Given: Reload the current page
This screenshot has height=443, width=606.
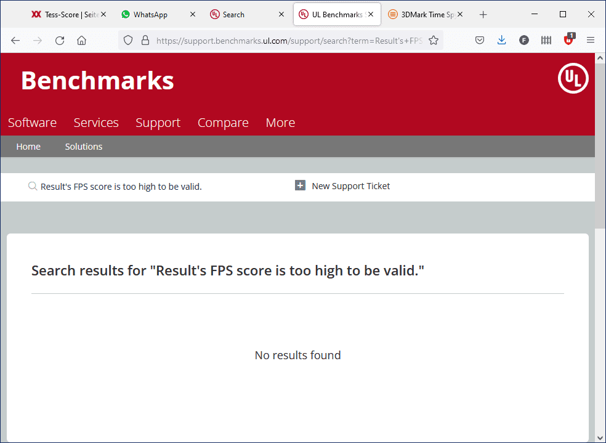Looking at the screenshot, I should [60, 41].
